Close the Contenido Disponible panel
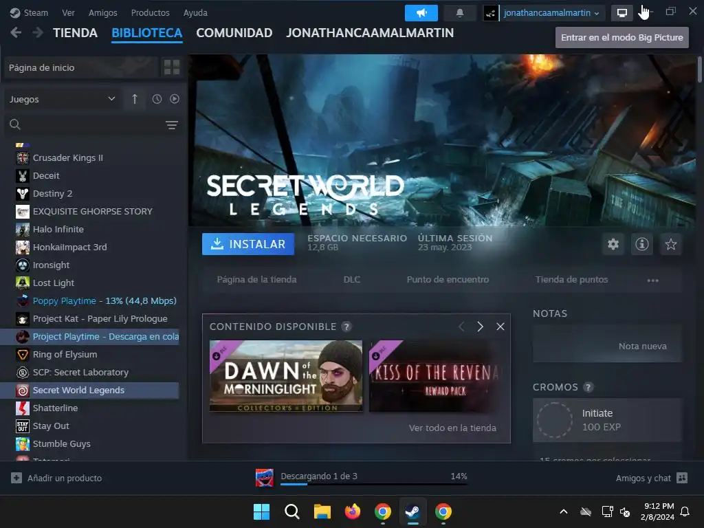 [500, 327]
